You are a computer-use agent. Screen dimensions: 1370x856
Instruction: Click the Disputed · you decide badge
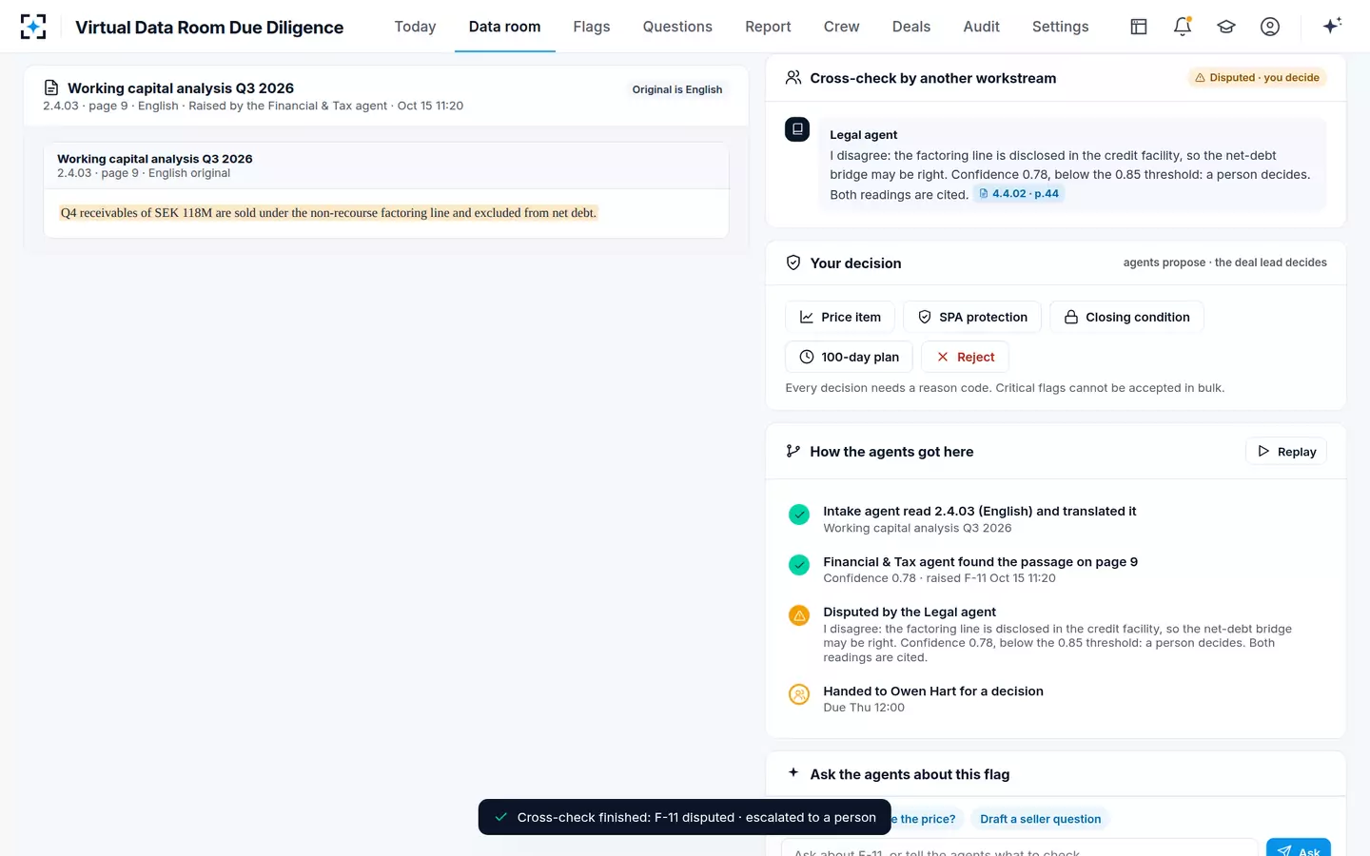tap(1257, 78)
